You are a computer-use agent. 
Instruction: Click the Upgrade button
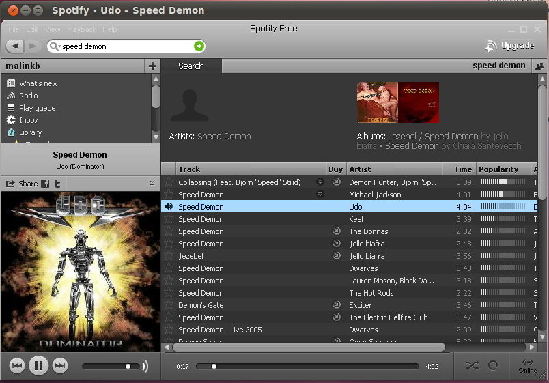pos(510,46)
